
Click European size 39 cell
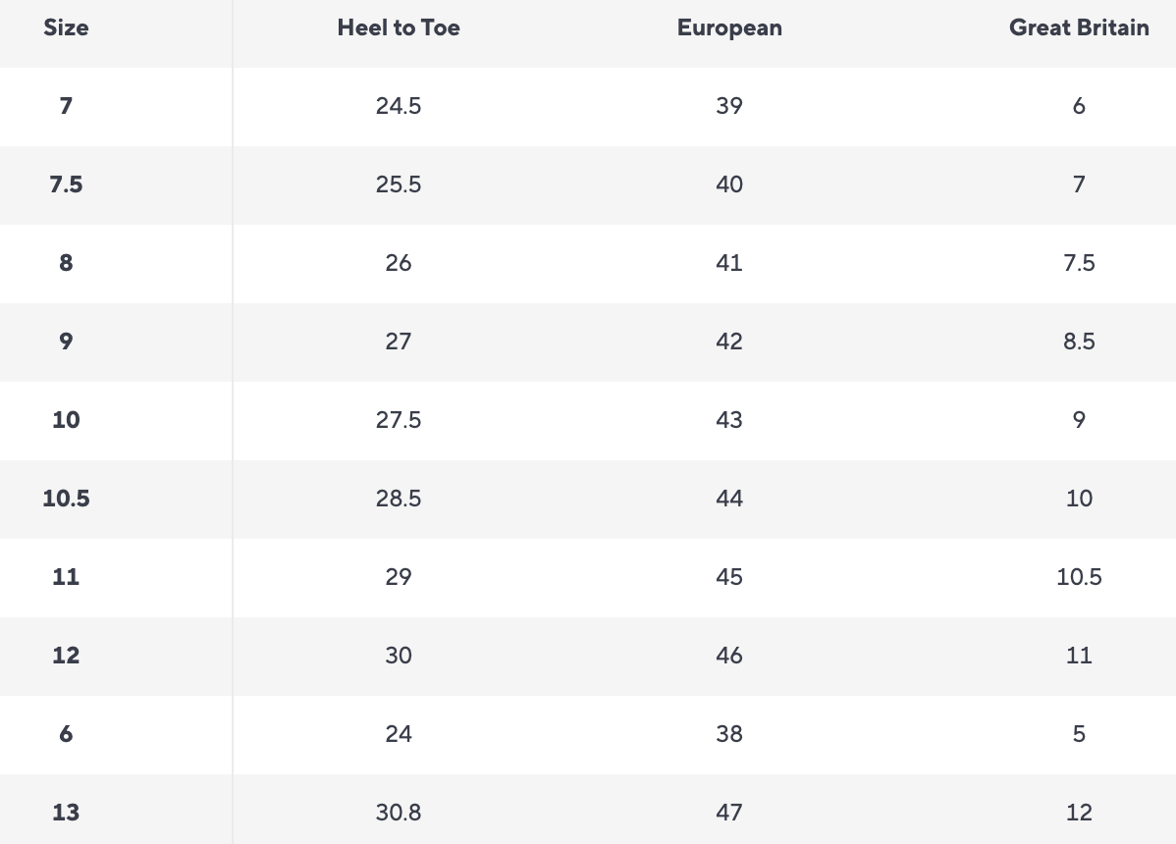729,106
